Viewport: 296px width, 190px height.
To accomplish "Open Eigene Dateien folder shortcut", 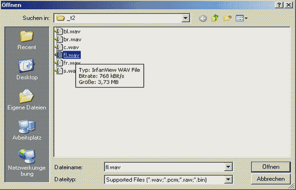I will pos(27,100).
